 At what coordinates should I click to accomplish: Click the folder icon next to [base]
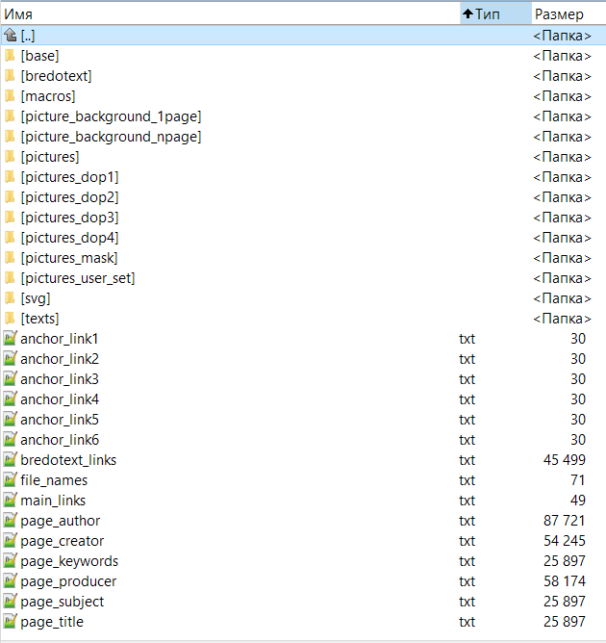(x=10, y=55)
